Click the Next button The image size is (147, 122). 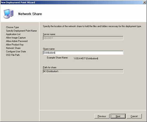pyautogui.click(x=118, y=116)
